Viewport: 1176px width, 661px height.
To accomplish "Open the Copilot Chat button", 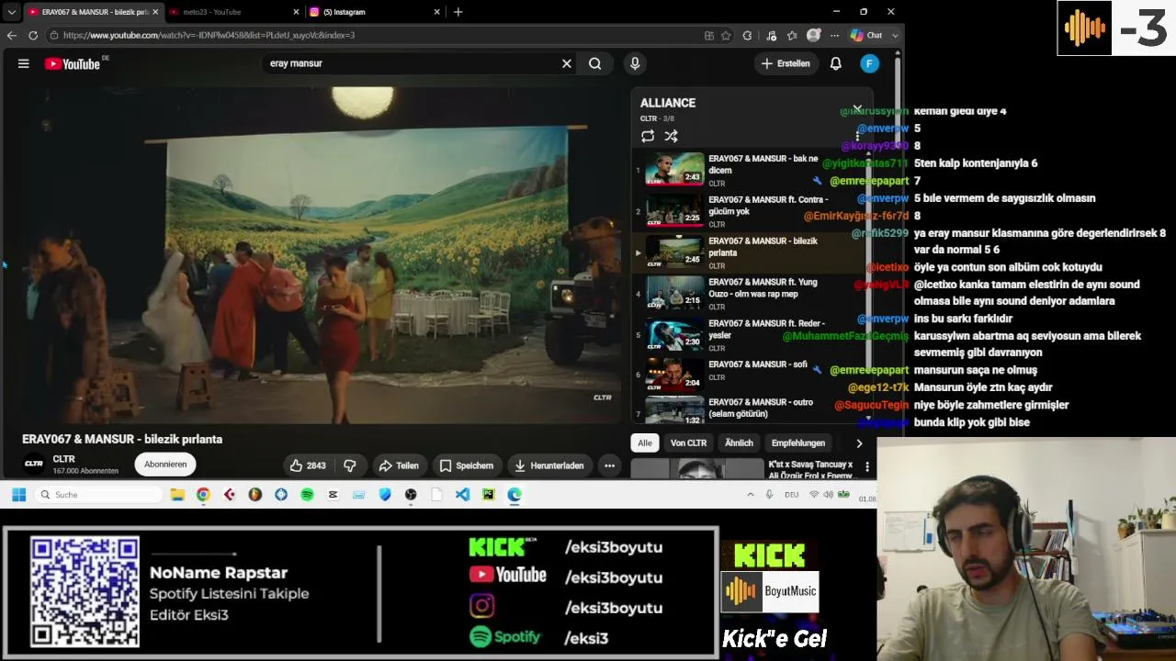I will pyautogui.click(x=866, y=35).
